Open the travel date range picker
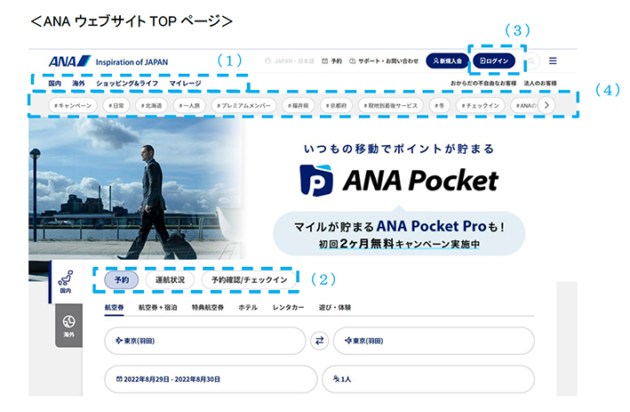The height and width of the screenshot is (412, 630). (211, 379)
